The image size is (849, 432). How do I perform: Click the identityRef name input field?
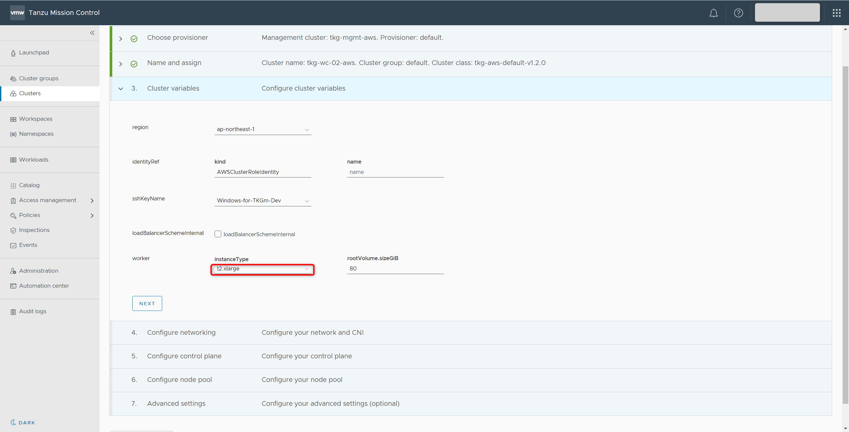[x=395, y=172]
